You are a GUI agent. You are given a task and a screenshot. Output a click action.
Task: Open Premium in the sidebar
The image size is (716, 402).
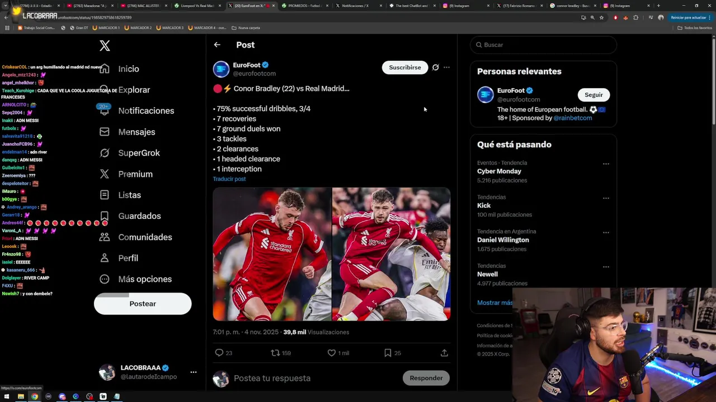(x=135, y=174)
